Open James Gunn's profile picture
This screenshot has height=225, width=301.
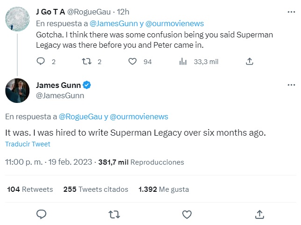tap(17, 90)
